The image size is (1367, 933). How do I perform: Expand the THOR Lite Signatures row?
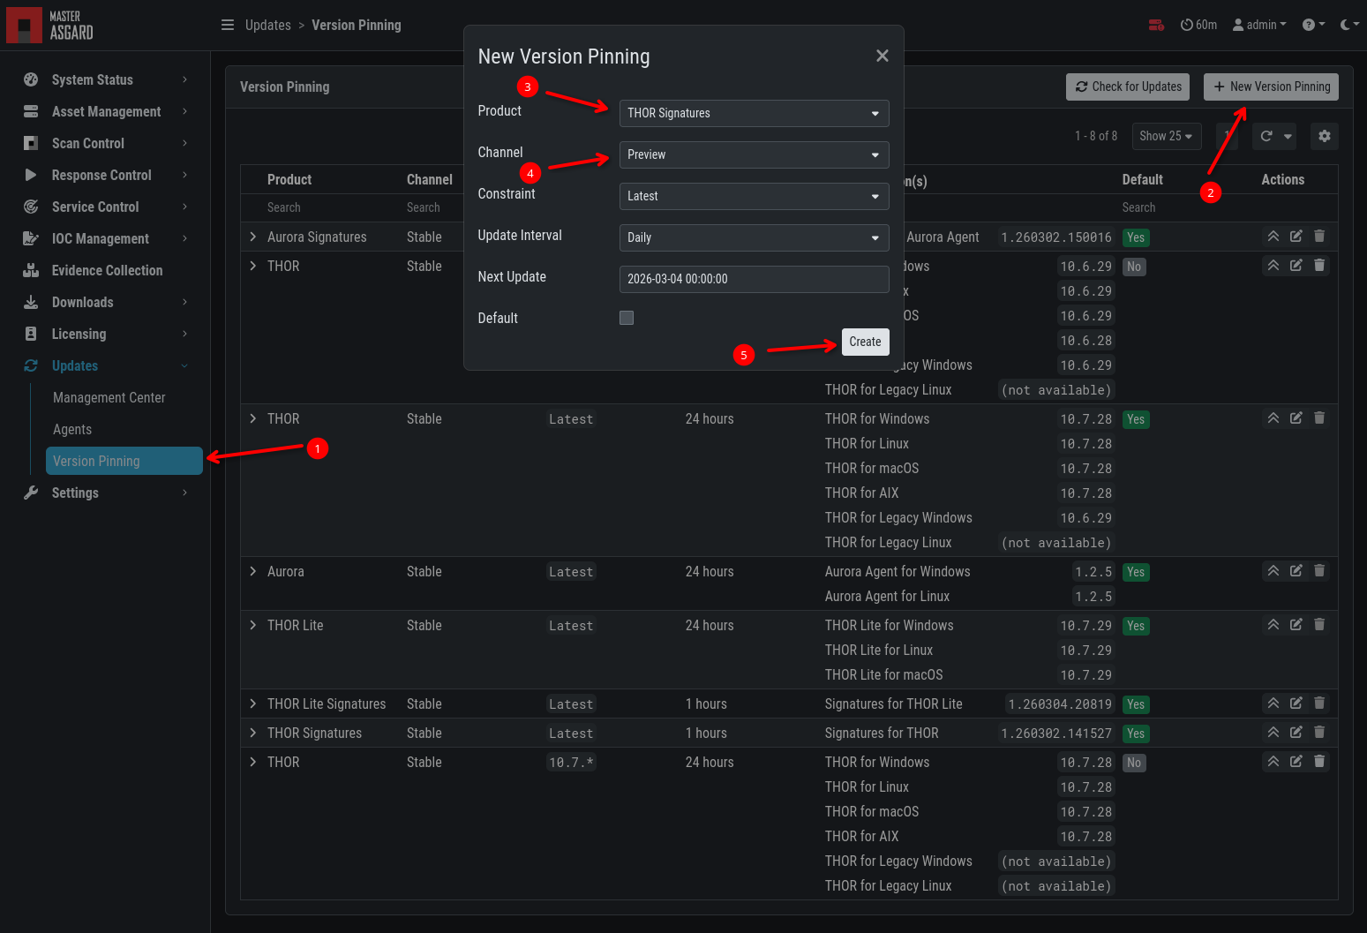point(253,704)
